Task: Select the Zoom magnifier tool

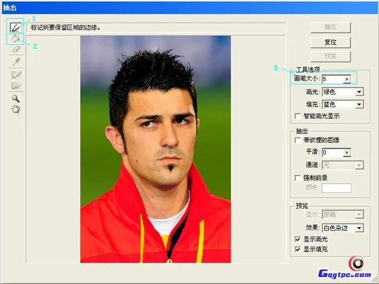Action: (x=16, y=98)
